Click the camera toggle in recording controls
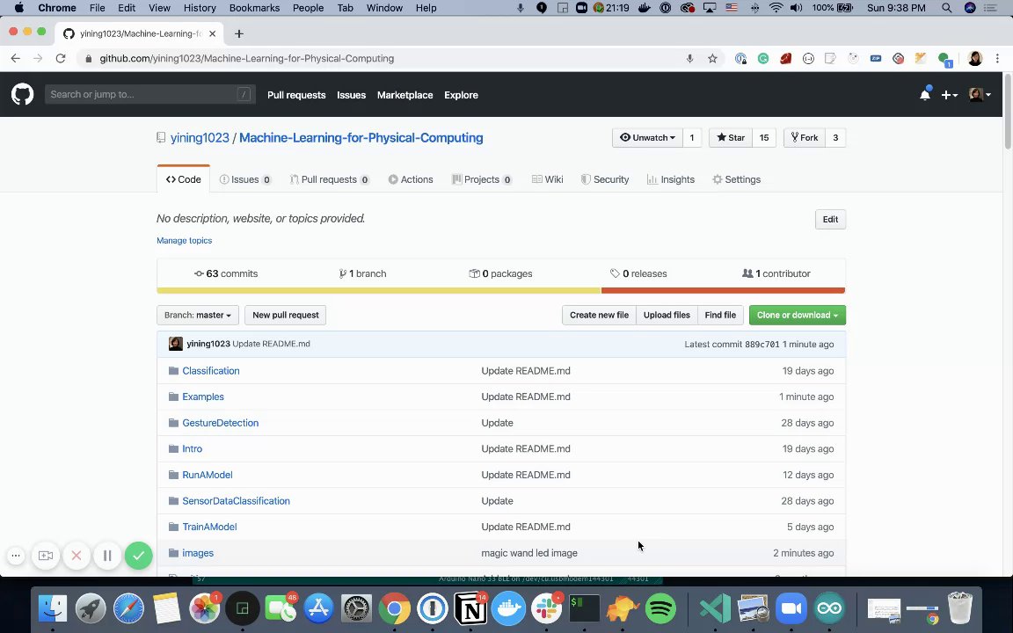This screenshot has height=633, width=1013. [46, 556]
